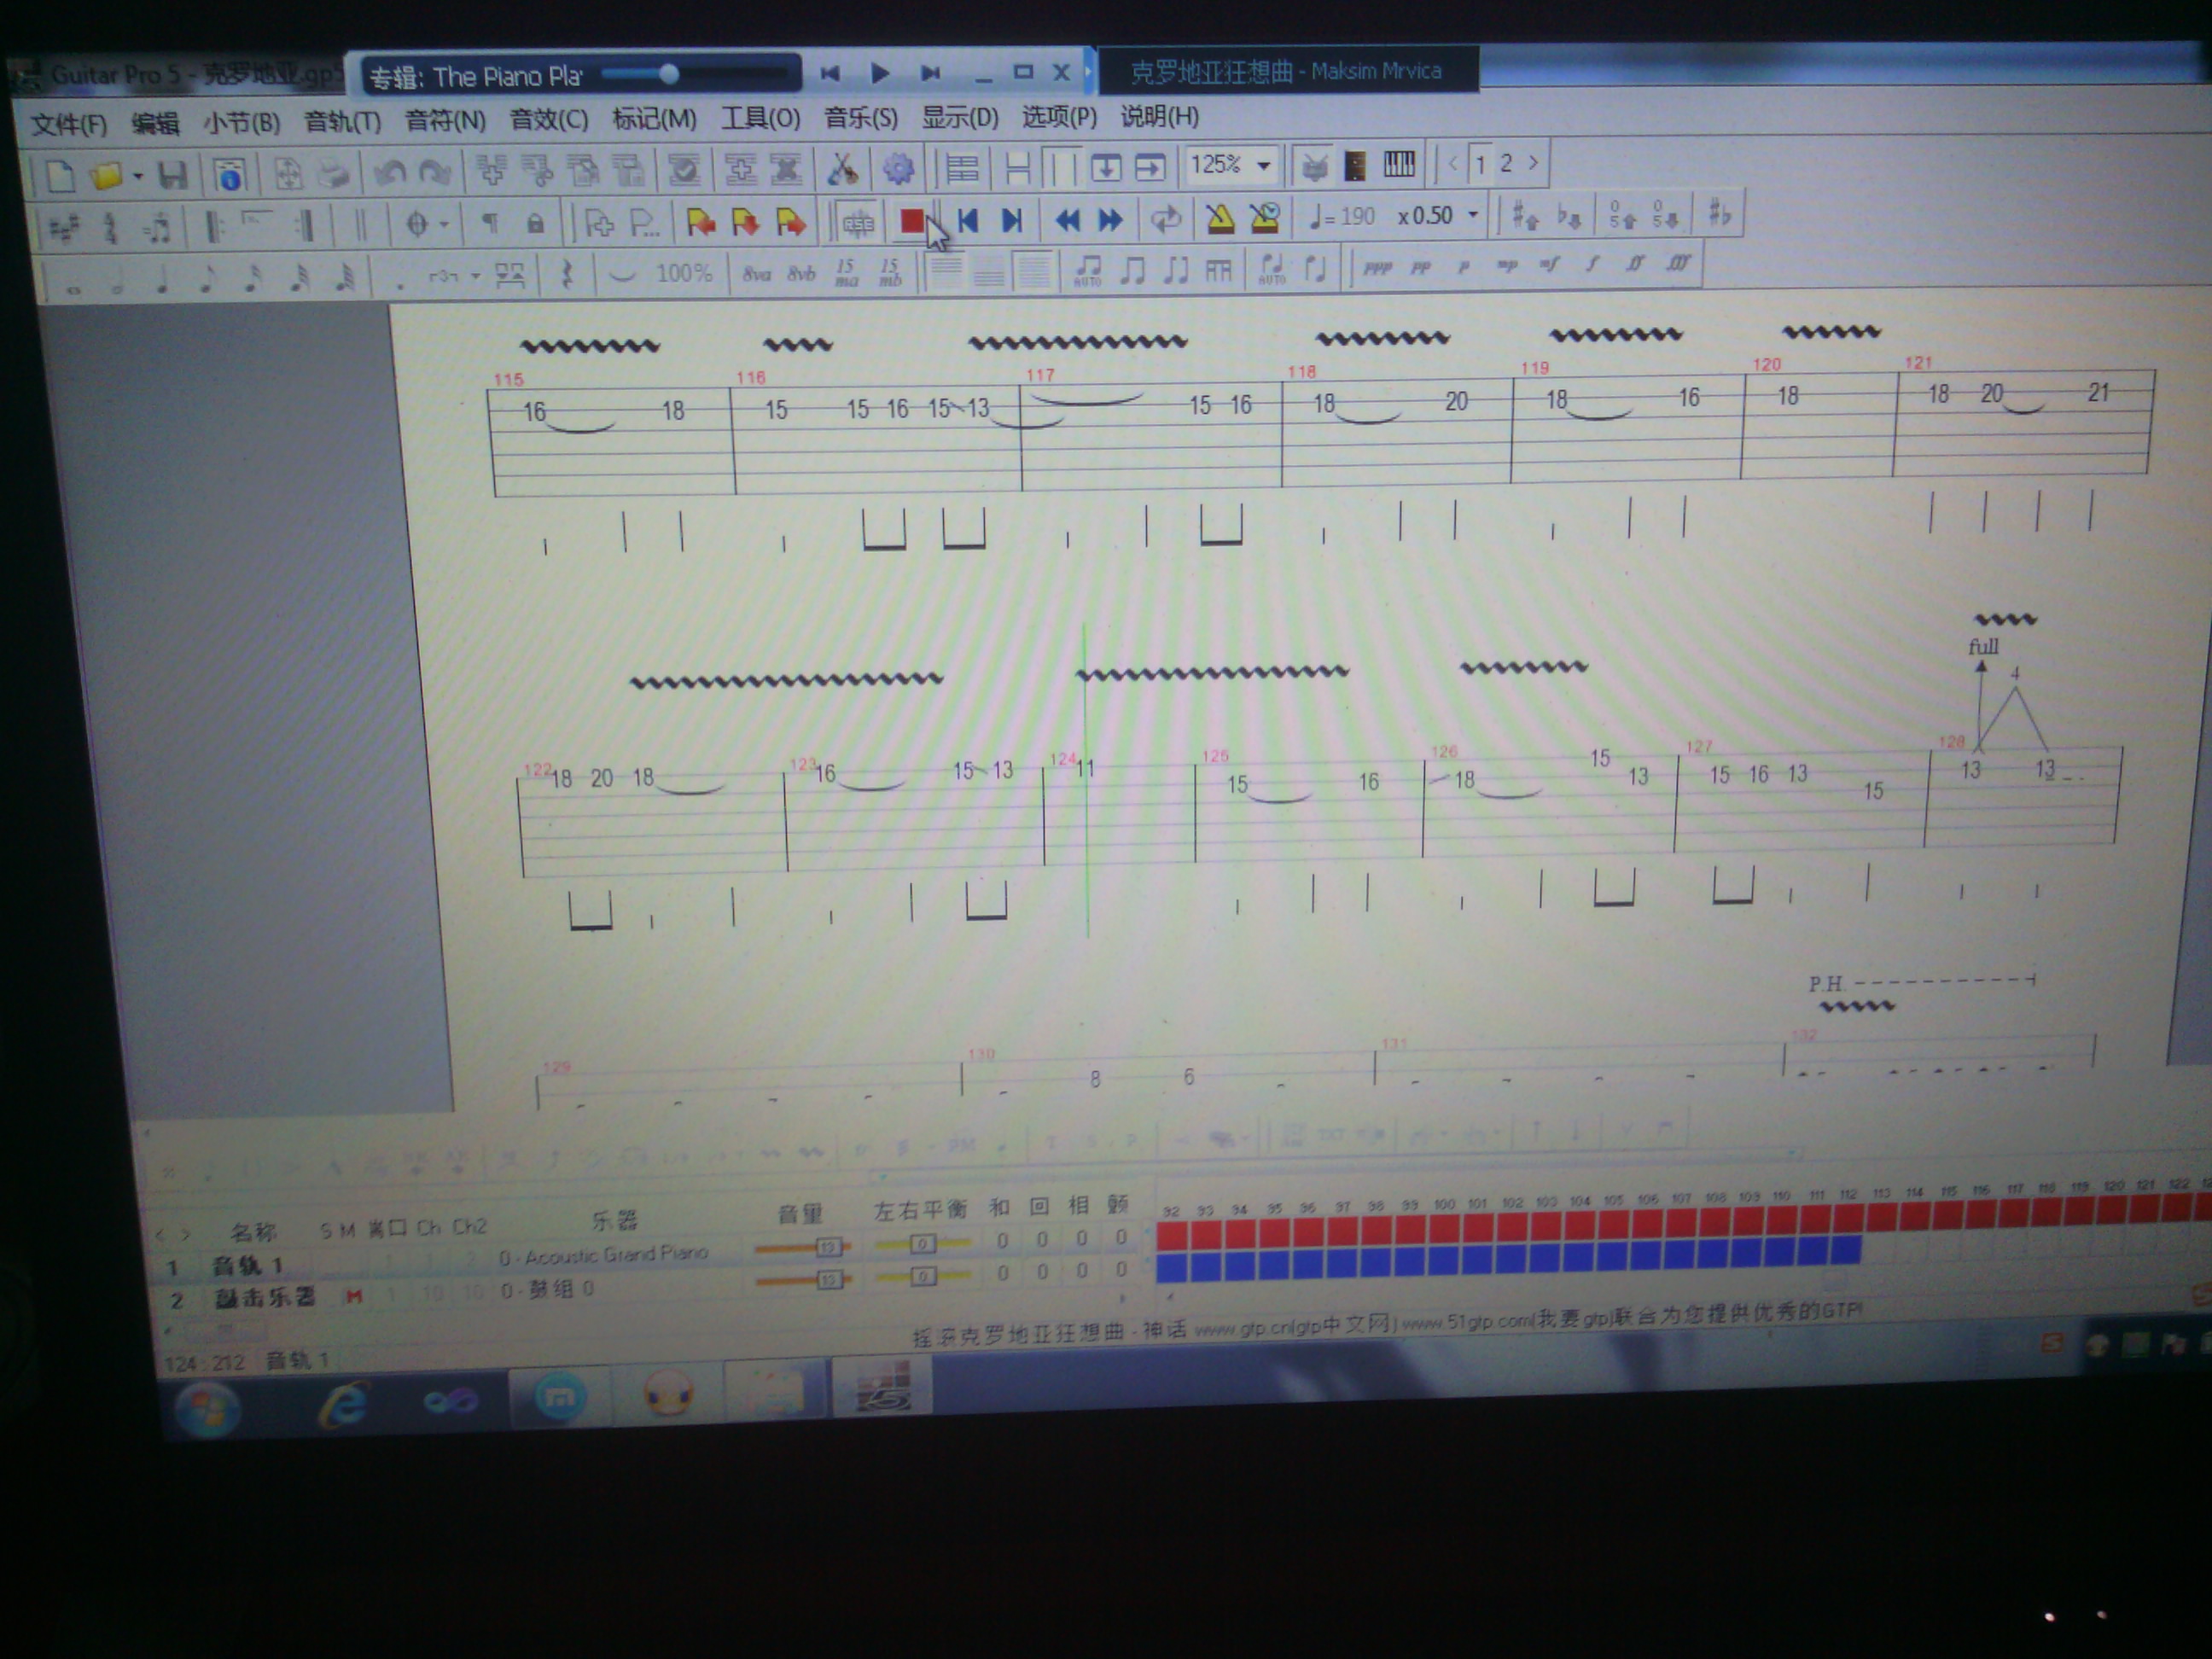2212x1659 pixels.
Task: Go to previous page with left chevron
Action: (x=1453, y=163)
